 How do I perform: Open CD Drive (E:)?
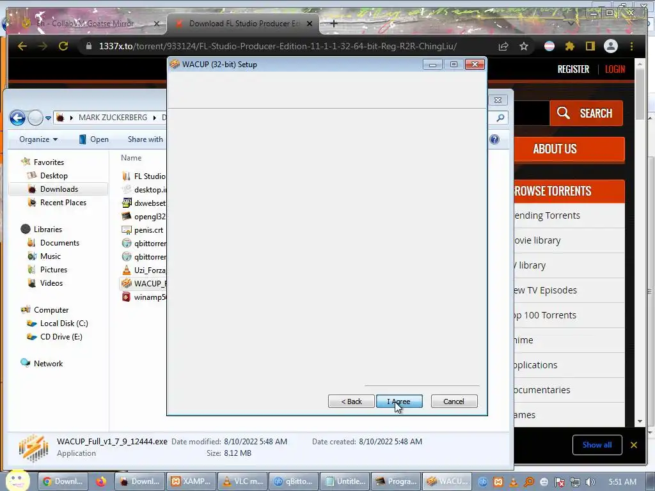[61, 337]
